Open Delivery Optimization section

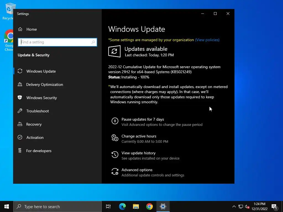[x=44, y=84]
